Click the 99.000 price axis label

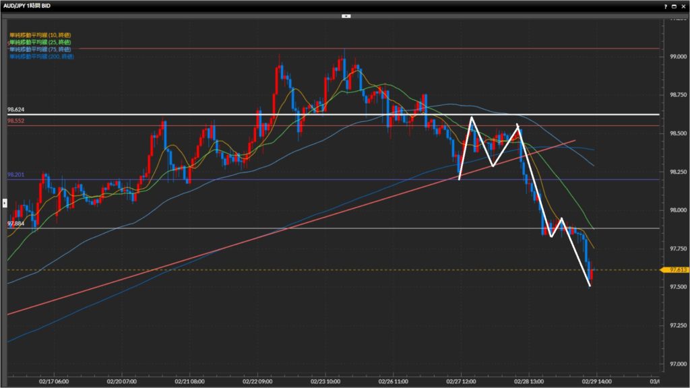[x=677, y=57]
